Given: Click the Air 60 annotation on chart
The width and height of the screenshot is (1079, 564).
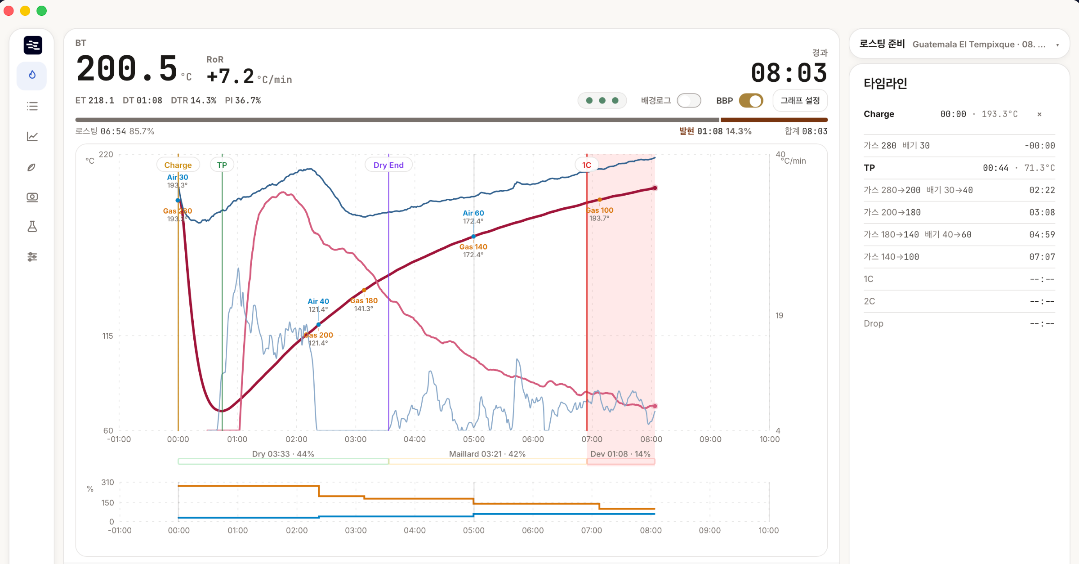Looking at the screenshot, I should pos(473,213).
